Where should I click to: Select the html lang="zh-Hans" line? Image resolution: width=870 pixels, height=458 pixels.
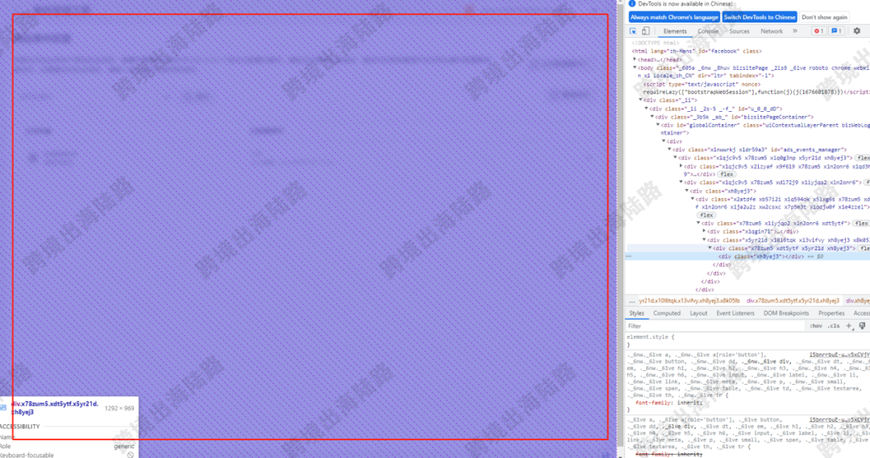[x=696, y=51]
